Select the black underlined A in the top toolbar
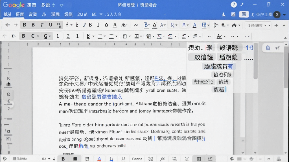The image size is (289, 162). [x=115, y=25]
